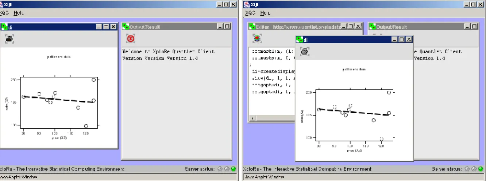This screenshot has height=181, width=486.
Task: Click the 'XploRe - The Interactive Statistical Computing Environment' status text in the left window
Action: [x=62, y=169]
